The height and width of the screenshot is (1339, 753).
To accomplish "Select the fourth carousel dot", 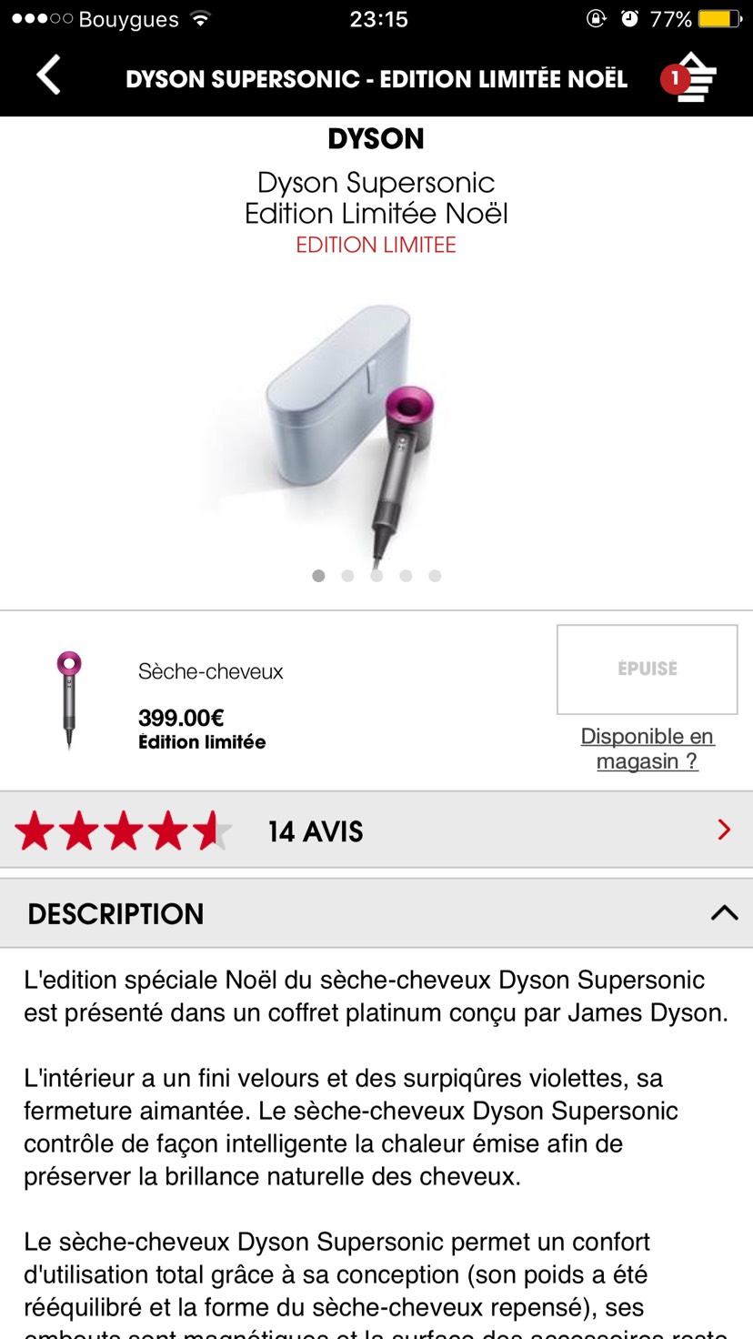I will (406, 576).
